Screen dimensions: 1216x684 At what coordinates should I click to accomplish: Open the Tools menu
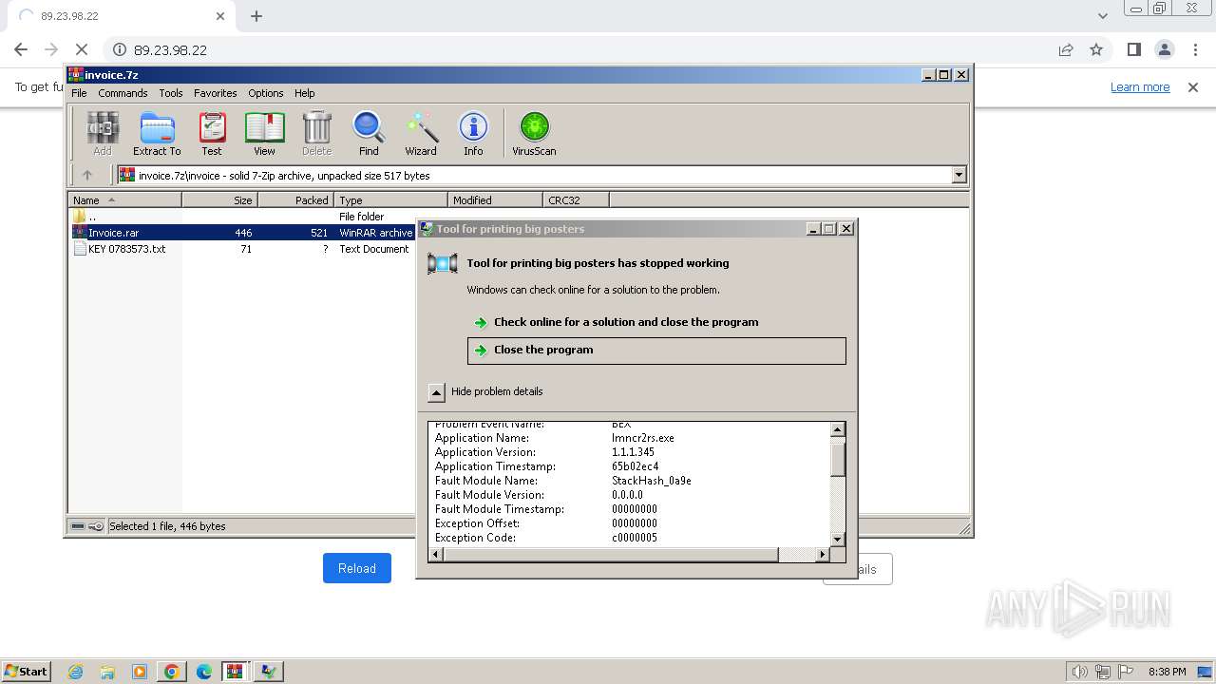[171, 93]
